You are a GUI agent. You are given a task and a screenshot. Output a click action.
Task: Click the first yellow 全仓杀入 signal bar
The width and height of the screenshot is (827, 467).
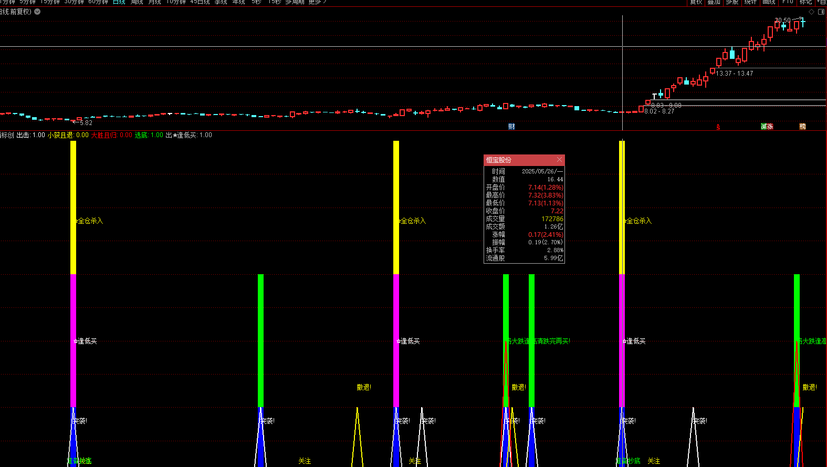[x=73, y=207]
